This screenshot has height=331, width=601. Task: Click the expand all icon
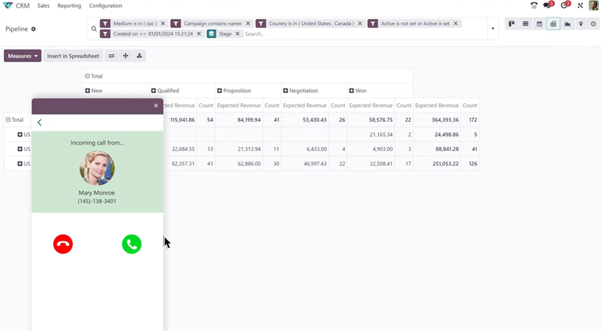tap(126, 56)
